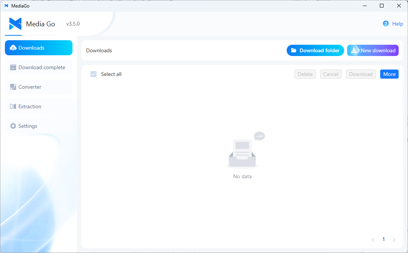
Task: Click the download arrow icon on New download
Action: [354, 50]
